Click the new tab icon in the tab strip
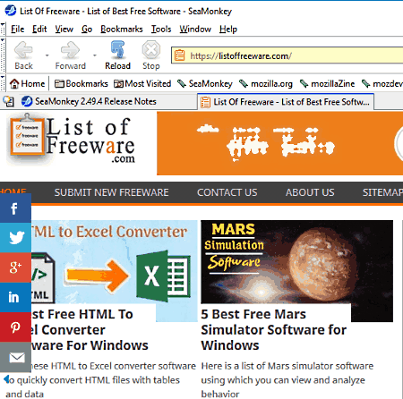Image resolution: width=403 pixels, height=399 pixels. pyautogui.click(x=9, y=101)
